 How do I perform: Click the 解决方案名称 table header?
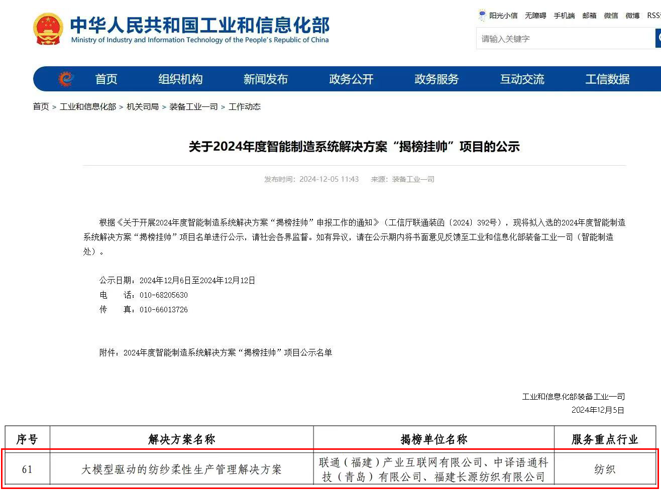[182, 439]
